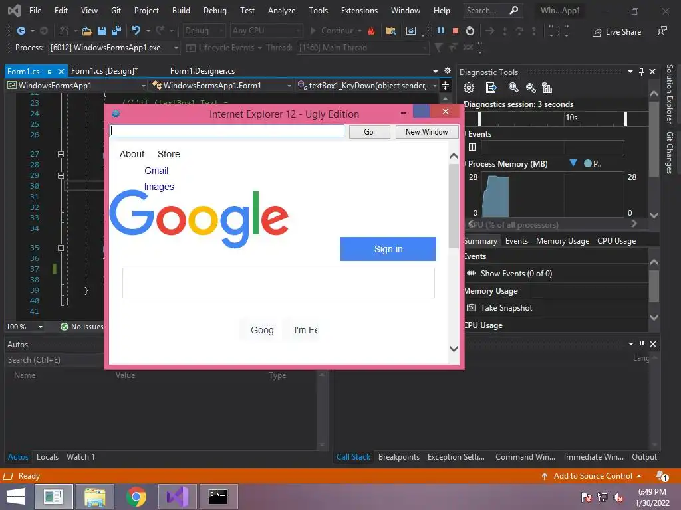Open the WindowsFormsApp1.Form1 class dropdown

pyautogui.click(x=289, y=86)
